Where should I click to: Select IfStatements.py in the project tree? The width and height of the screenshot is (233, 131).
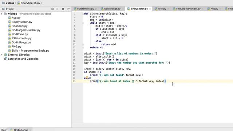pyautogui.click(x=21, y=38)
